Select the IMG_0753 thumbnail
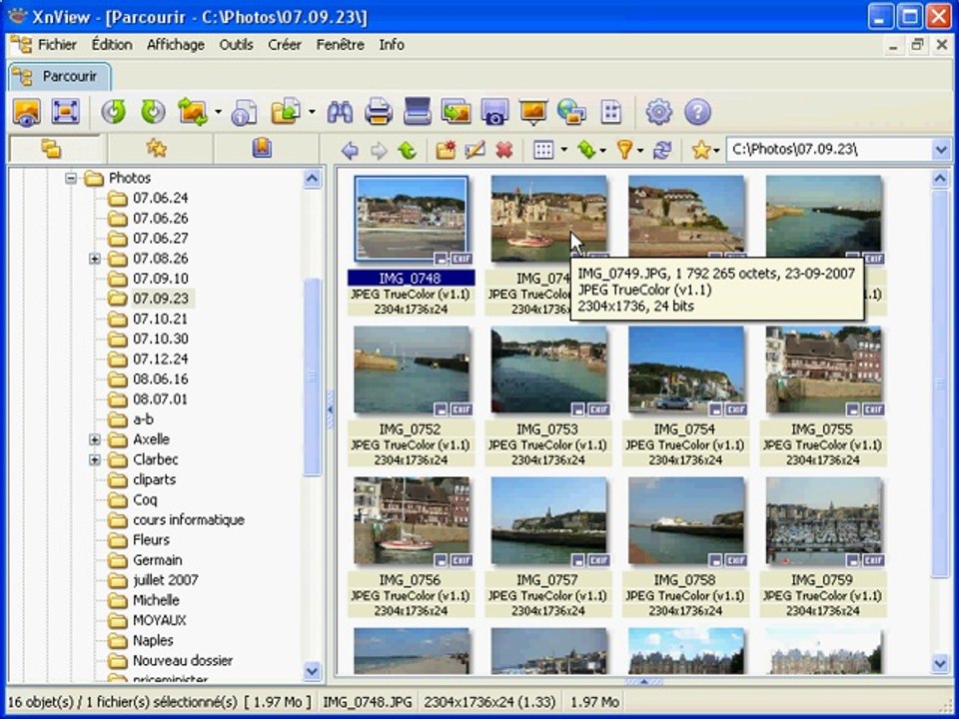 pos(548,370)
